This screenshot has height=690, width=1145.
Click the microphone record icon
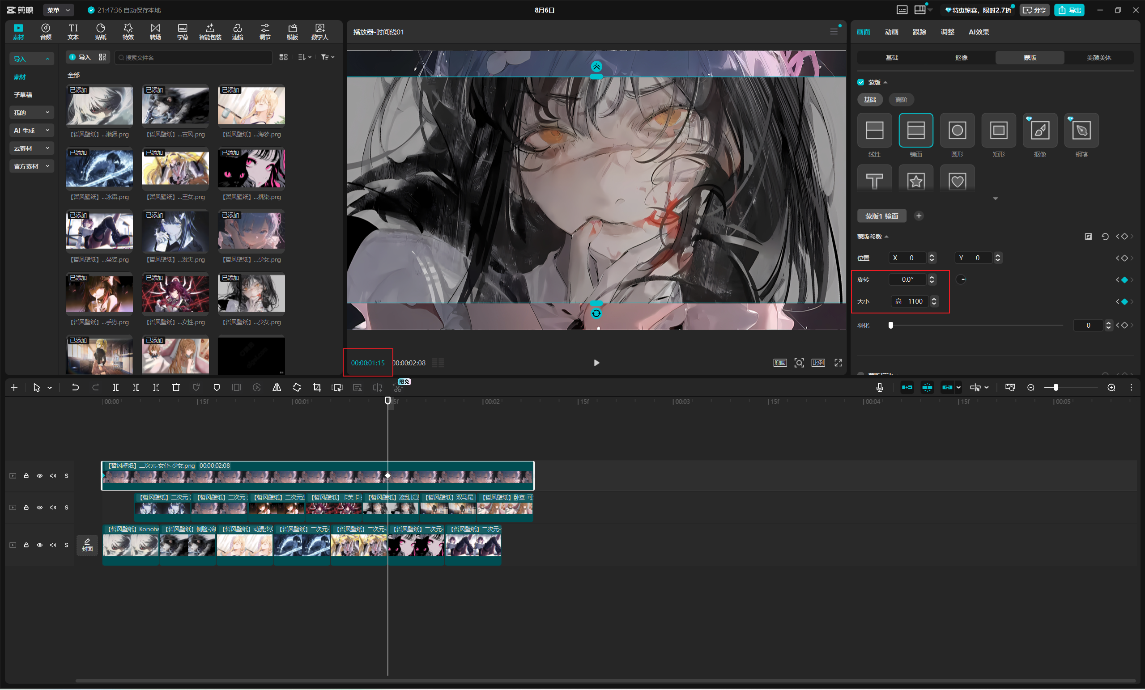879,387
